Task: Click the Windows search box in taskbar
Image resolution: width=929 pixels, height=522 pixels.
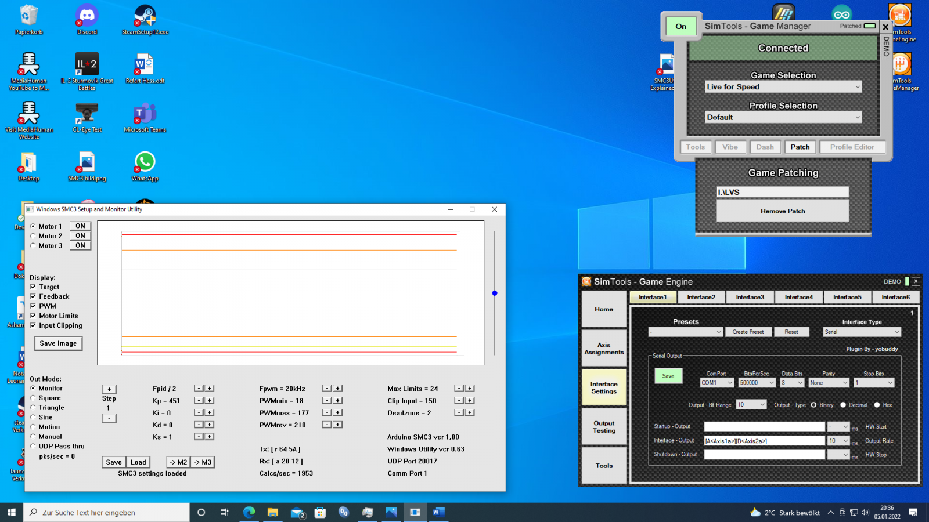Action: [x=107, y=512]
